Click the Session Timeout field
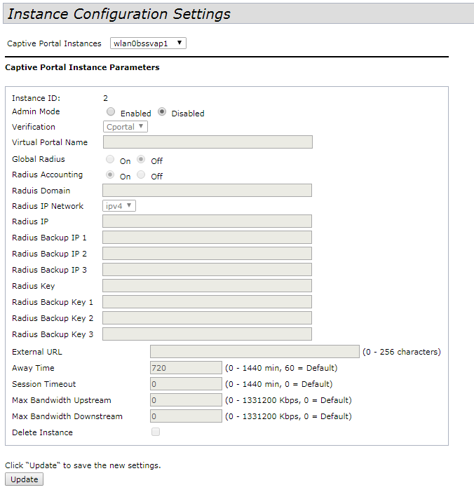 [x=186, y=384]
